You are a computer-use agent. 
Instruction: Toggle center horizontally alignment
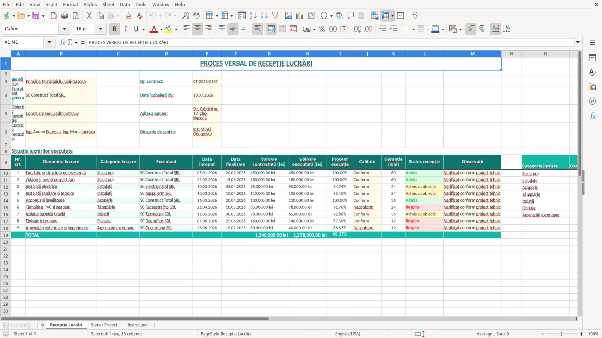[x=197, y=29]
